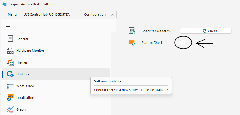Click the What's New list icon
The width and height of the screenshot is (240, 115).
tap(10, 86)
